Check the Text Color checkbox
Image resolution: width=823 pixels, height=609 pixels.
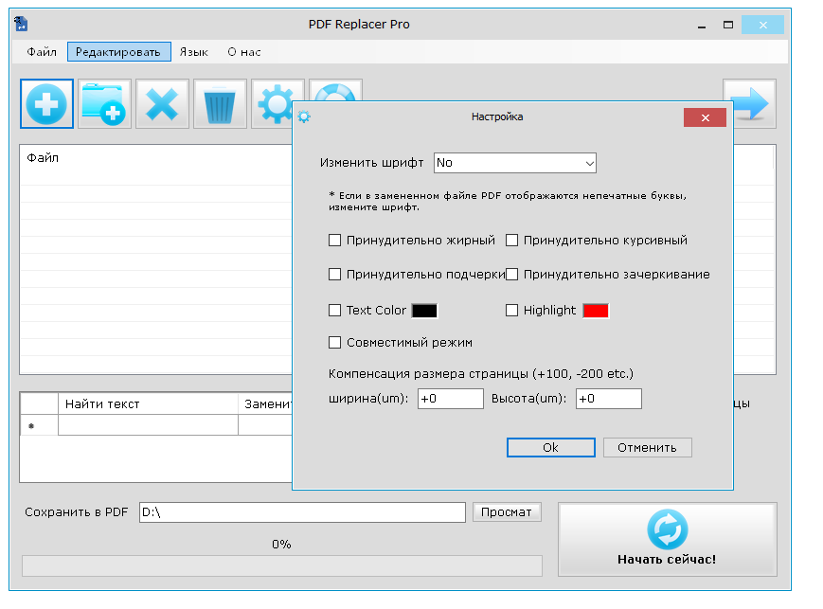coord(335,311)
